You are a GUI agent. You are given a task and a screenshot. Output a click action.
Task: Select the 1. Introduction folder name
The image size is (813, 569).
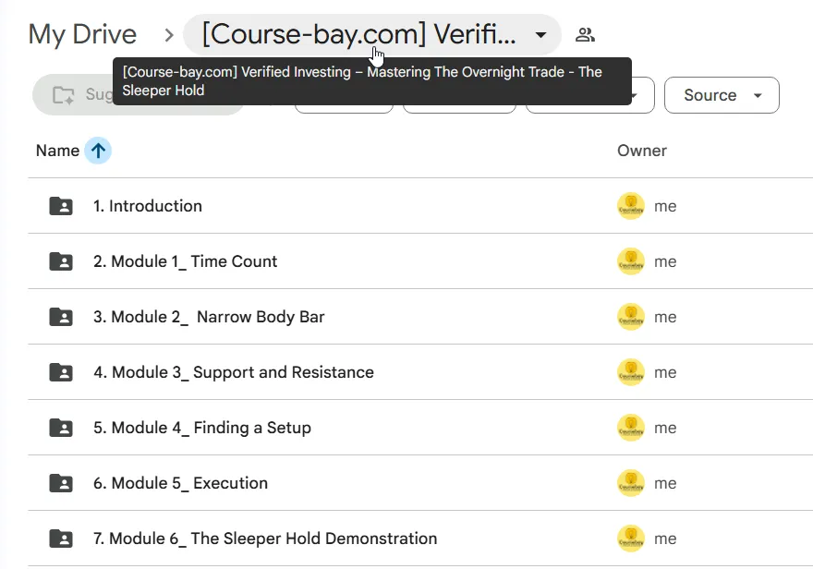tap(148, 206)
